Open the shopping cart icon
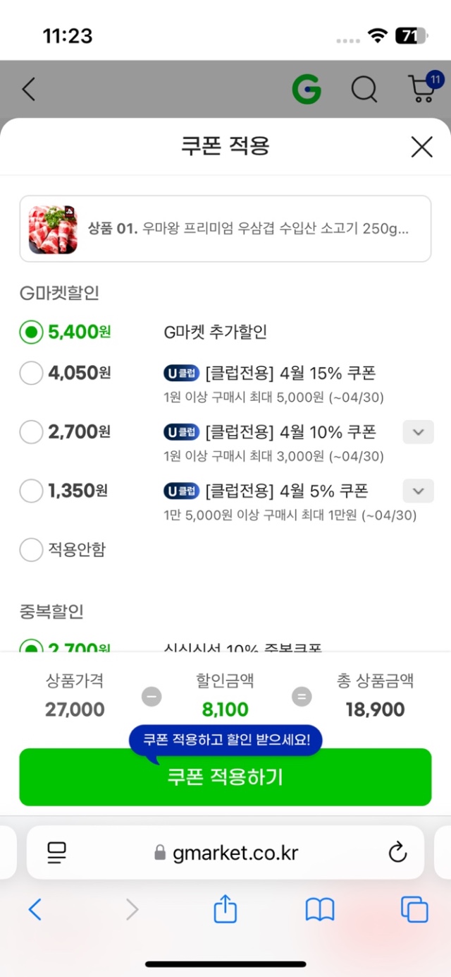This screenshot has height=977, width=451. (x=423, y=89)
